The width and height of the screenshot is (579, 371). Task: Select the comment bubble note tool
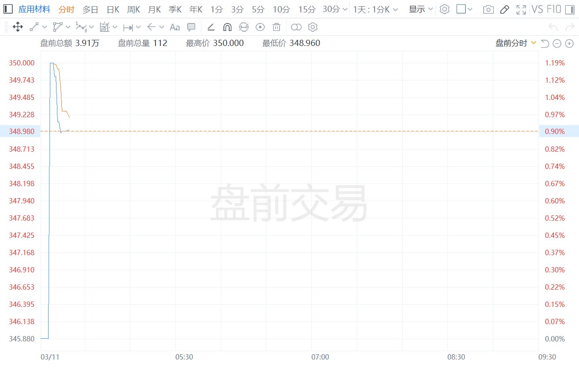coord(191,27)
